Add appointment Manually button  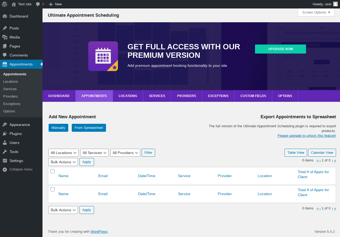[58, 128]
